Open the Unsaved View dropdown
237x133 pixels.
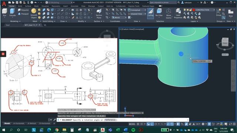click(137, 14)
